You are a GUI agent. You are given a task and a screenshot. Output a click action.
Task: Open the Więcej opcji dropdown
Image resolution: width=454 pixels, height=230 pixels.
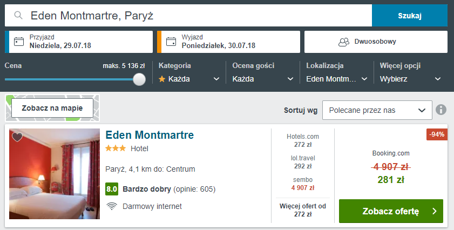coord(411,79)
